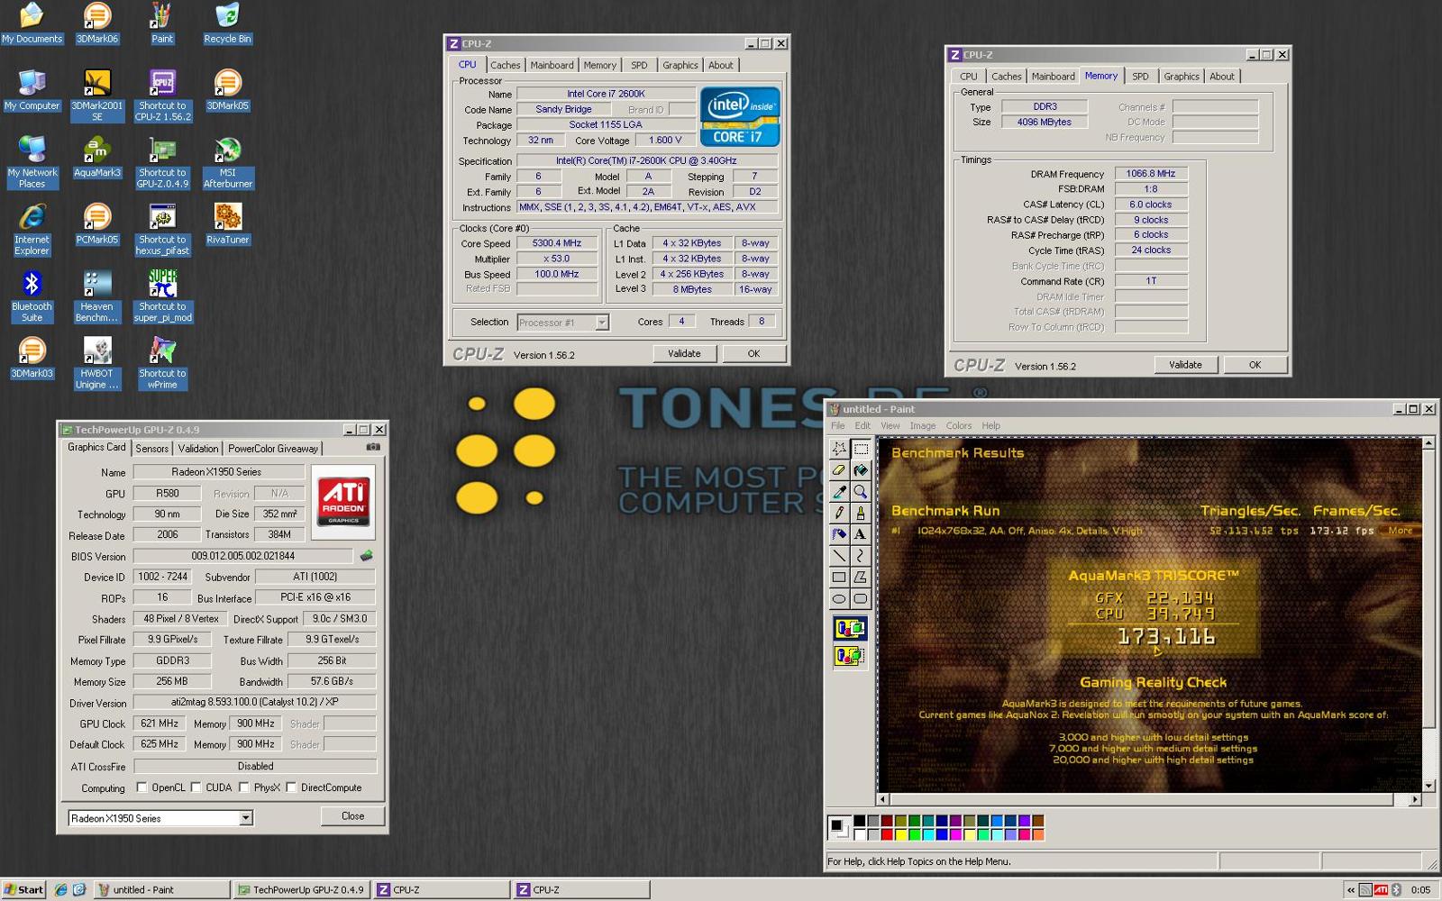The width and height of the screenshot is (1442, 901).
Task: Click Validate in the Memory CPU-Z window
Action: click(x=1185, y=365)
